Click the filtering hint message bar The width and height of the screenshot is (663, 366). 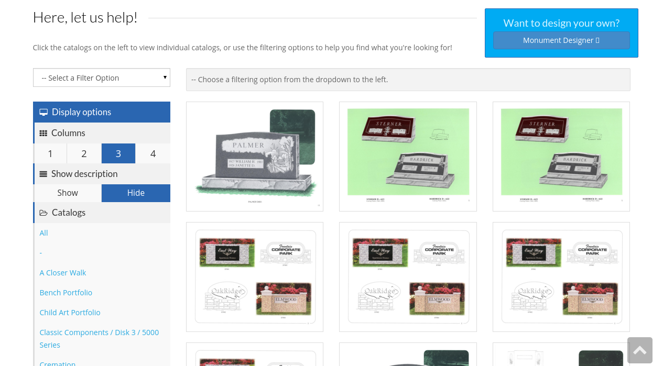pos(408,80)
